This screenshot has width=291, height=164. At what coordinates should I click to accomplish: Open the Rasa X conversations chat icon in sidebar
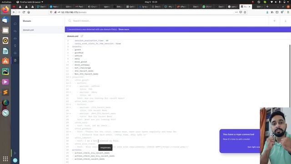click(15, 24)
